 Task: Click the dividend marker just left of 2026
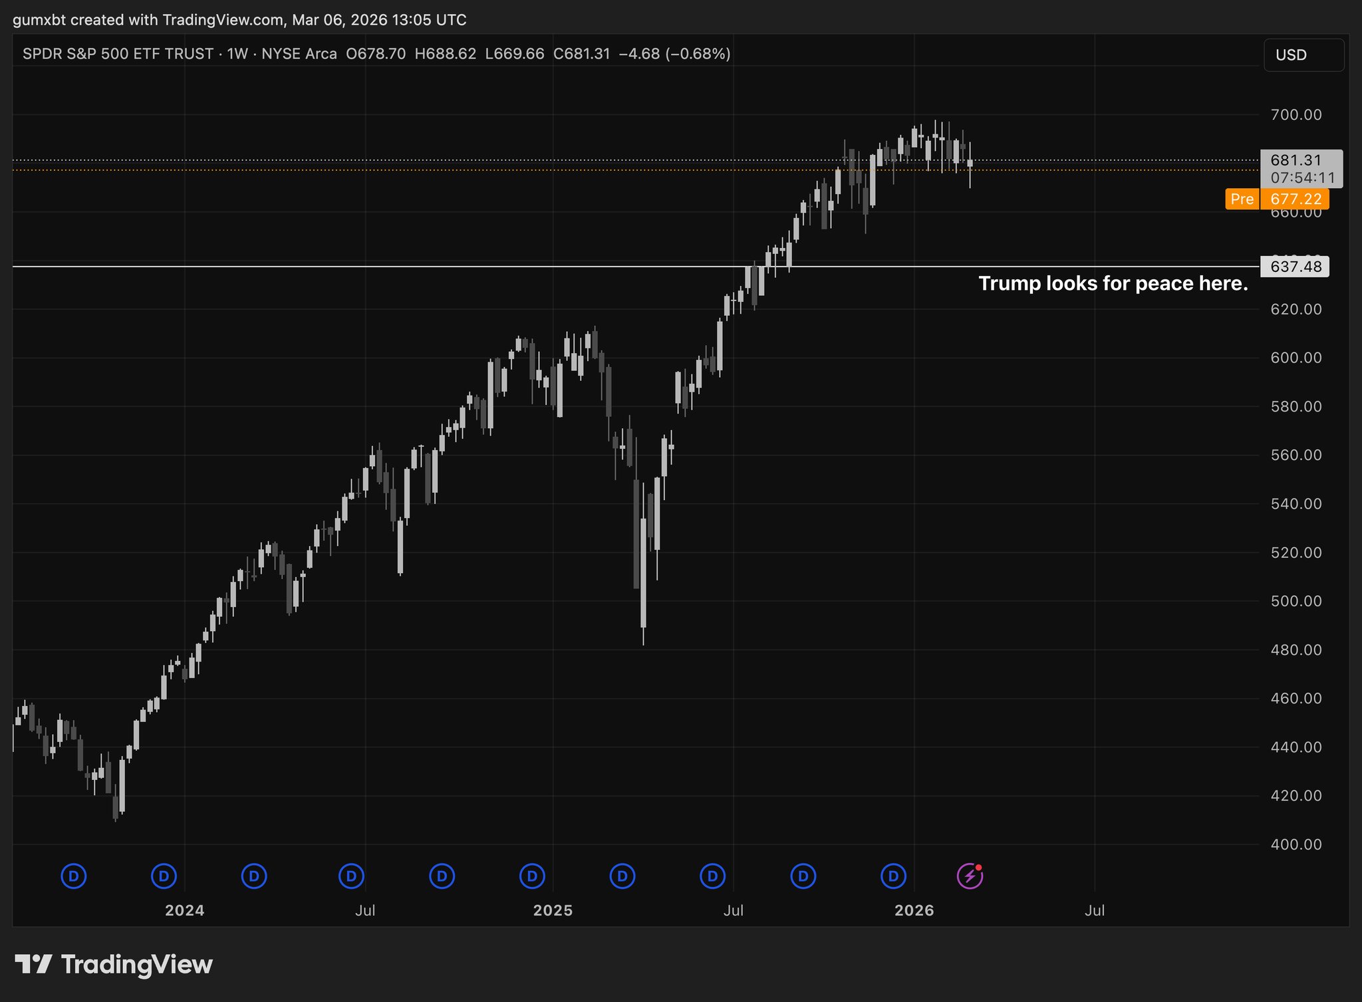[893, 876]
